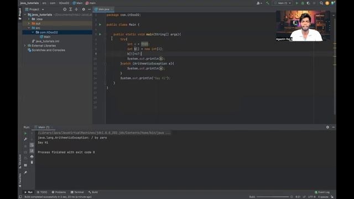Click java_tutorials in breadcrumb bar
This screenshot has width=354, height=199.
(x=29, y=3)
